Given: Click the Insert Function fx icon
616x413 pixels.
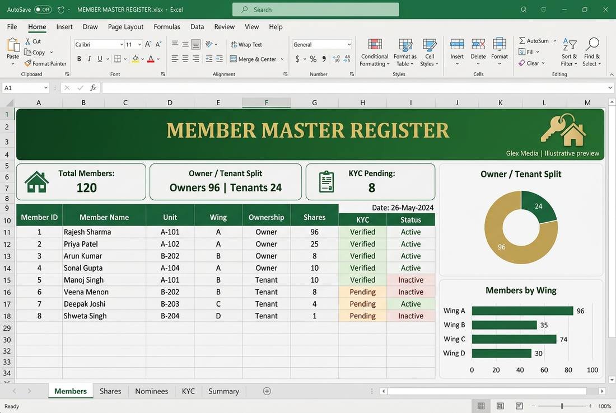Looking at the screenshot, I should [93, 88].
